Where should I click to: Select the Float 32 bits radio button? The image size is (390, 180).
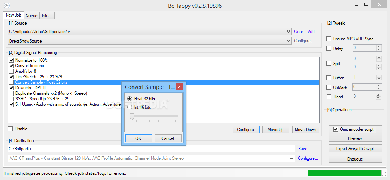[x=130, y=99]
